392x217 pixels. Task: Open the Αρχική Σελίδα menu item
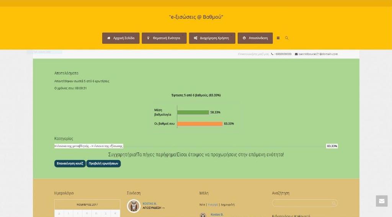pyautogui.click(x=121, y=38)
